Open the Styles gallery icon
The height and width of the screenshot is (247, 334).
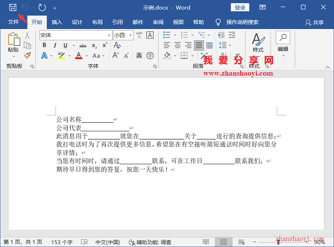258,39
